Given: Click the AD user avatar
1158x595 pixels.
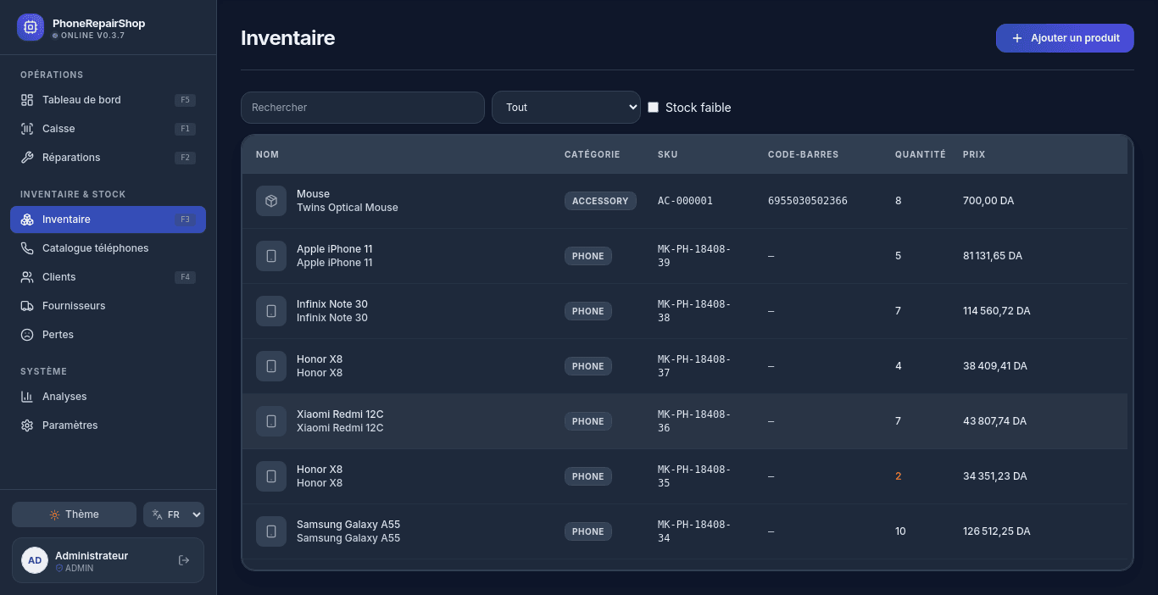Looking at the screenshot, I should [35, 560].
